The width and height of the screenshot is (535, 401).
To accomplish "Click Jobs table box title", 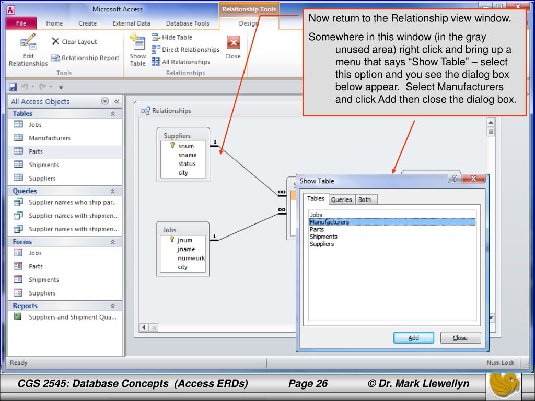I will [169, 230].
